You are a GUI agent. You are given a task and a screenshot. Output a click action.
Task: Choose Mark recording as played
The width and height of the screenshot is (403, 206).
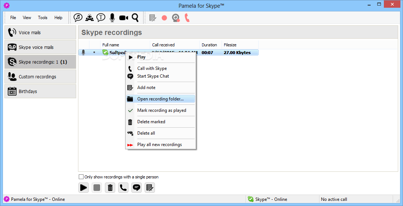[160, 110]
